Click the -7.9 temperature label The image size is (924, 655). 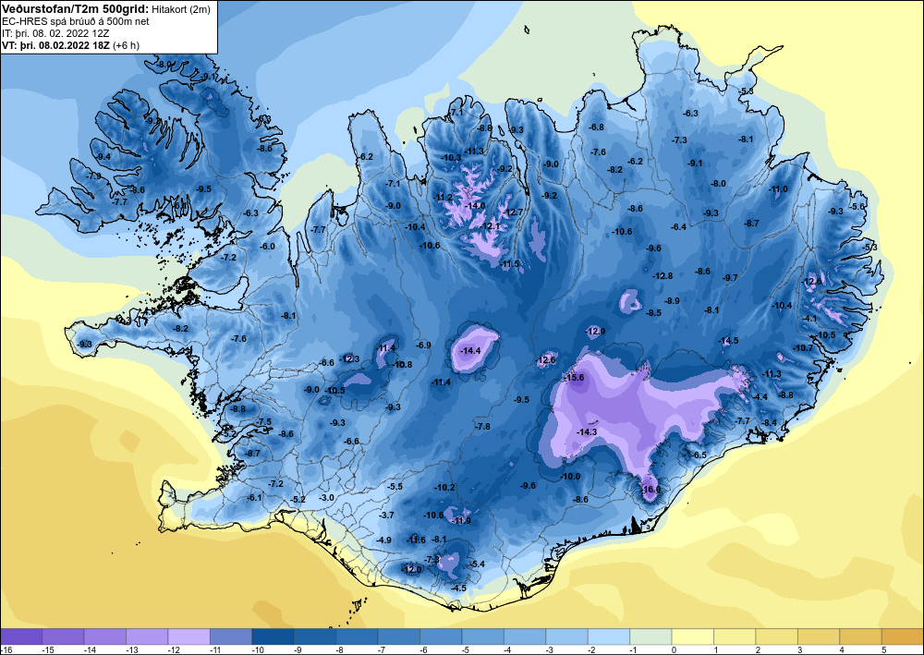pyautogui.click(x=93, y=176)
